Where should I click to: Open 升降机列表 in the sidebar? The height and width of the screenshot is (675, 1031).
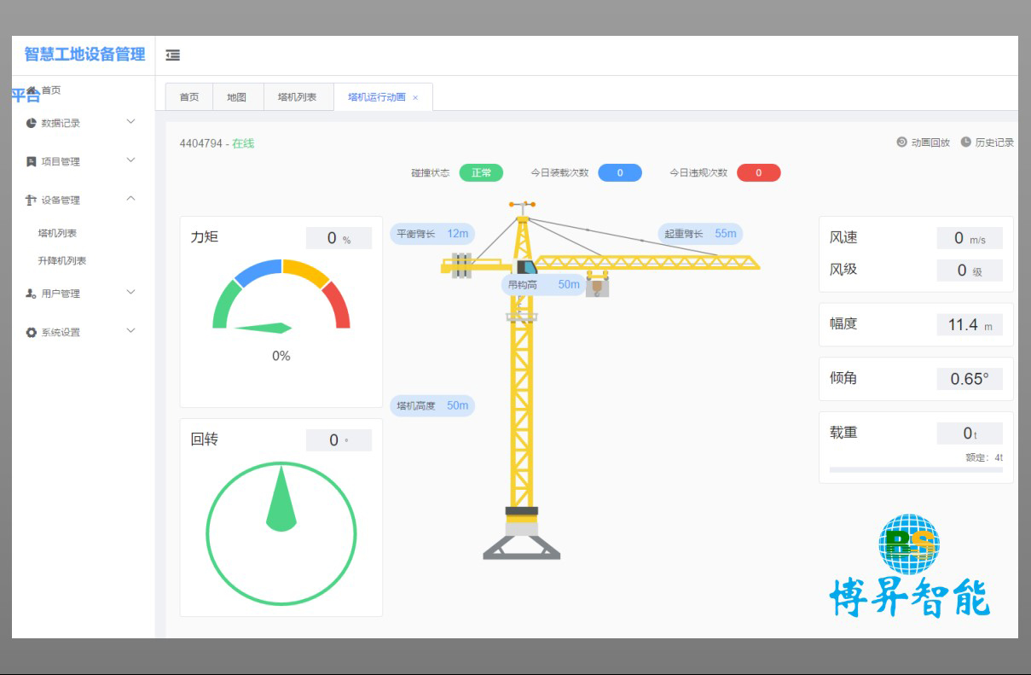pyautogui.click(x=62, y=261)
